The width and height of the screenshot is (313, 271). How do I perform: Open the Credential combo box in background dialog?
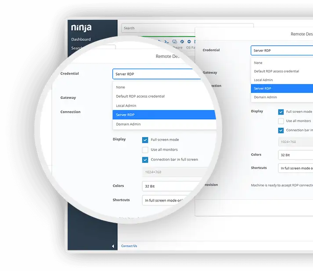click(282, 51)
